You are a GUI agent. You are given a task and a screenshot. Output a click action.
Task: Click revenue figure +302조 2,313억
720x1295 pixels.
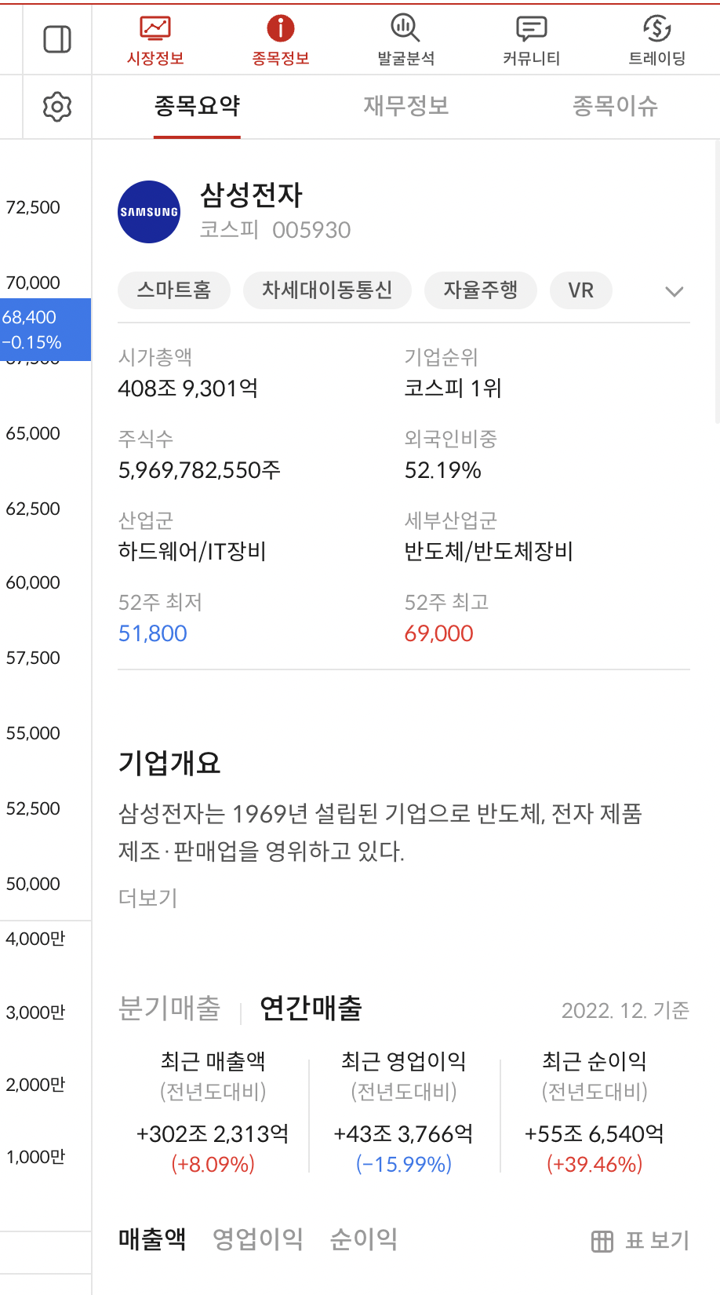point(213,1134)
